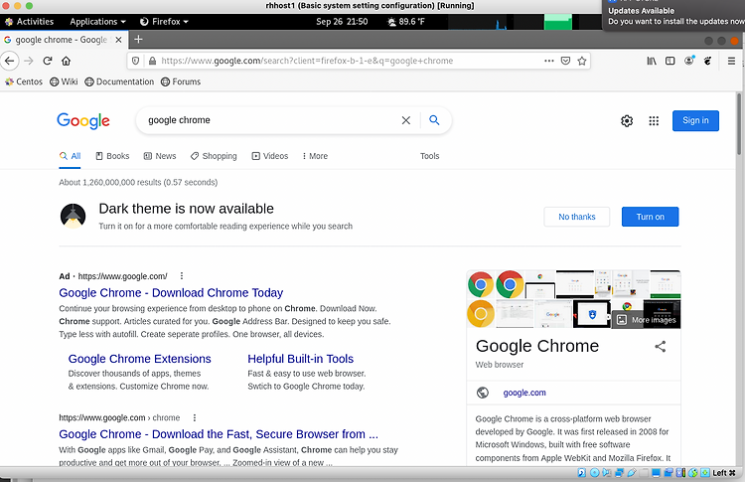
Task: Clear the Google search box
Action: [405, 120]
